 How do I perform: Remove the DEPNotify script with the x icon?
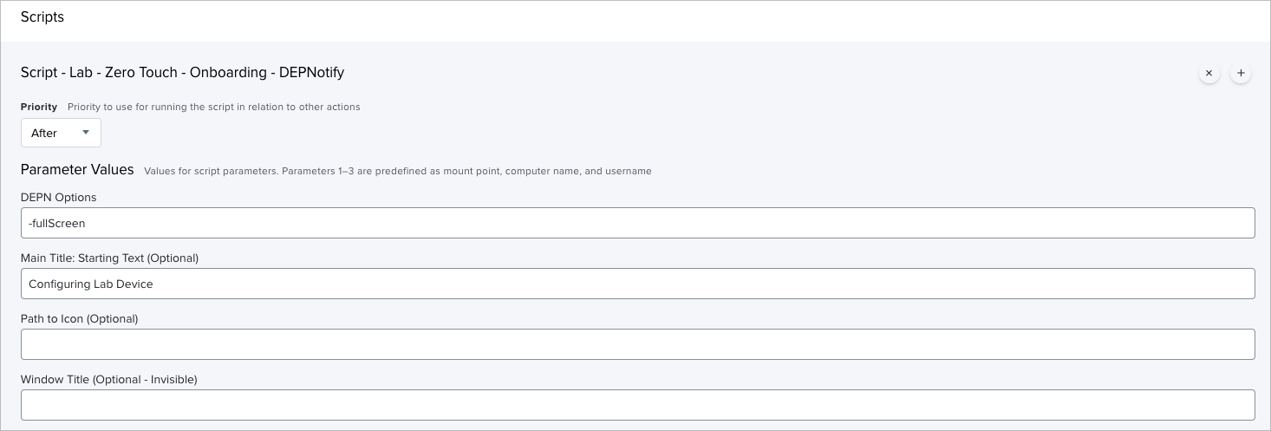(1209, 74)
